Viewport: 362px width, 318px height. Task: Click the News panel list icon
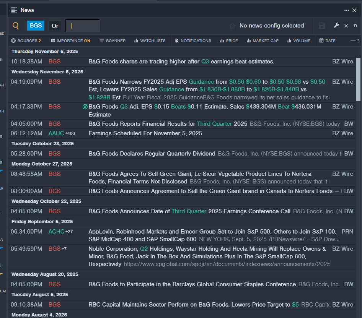[14, 10]
